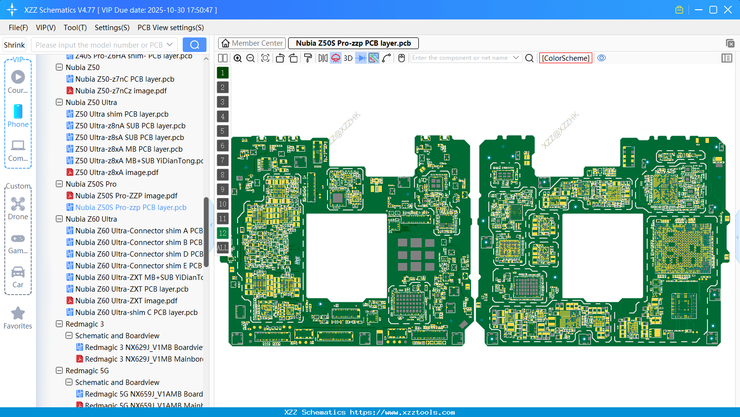The width and height of the screenshot is (740, 417).
Task: Activate the split view icon
Action: pos(222,58)
